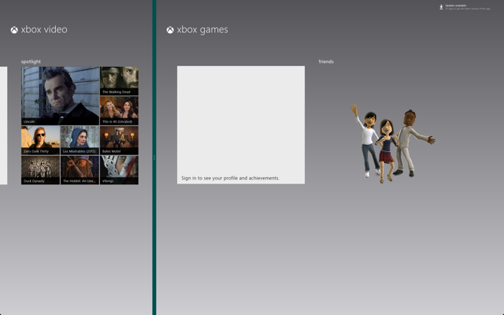Choose the Duck Dynasty tile
Screen dimensions: 504x315
[40, 170]
